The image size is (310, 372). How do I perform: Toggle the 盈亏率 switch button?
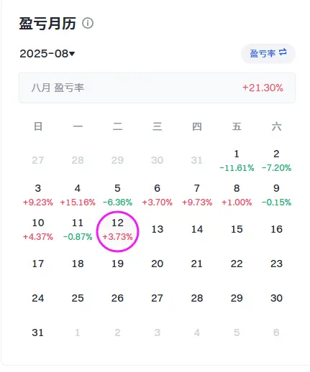[268, 53]
